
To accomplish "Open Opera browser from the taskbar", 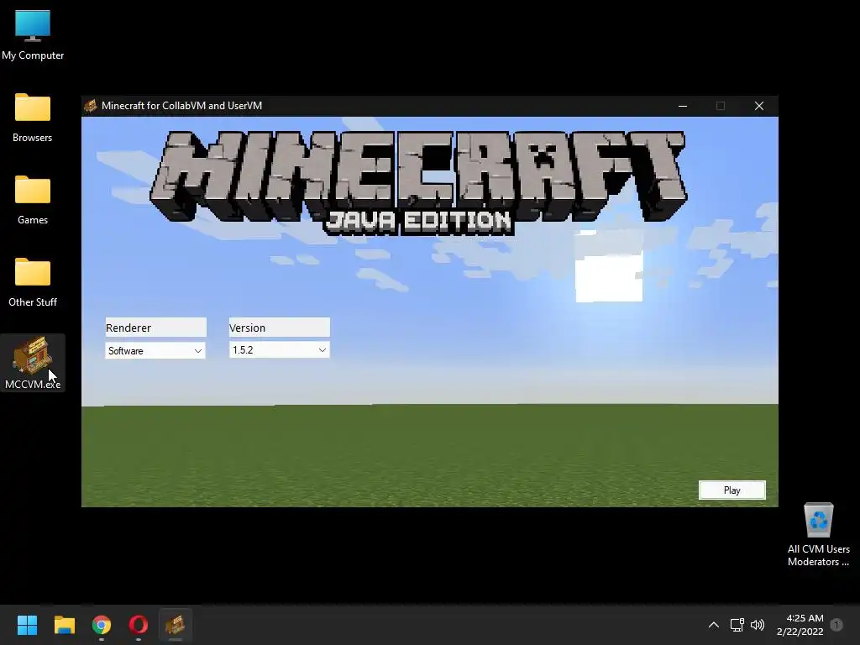I will click(139, 625).
